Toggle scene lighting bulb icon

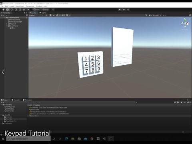(x=50, y=15)
